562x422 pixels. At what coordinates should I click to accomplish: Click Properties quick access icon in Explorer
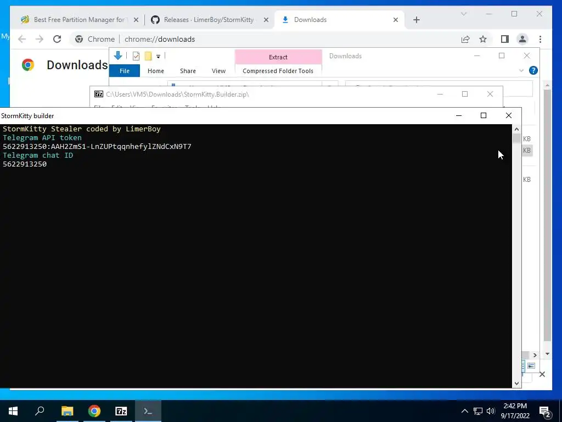(x=136, y=56)
